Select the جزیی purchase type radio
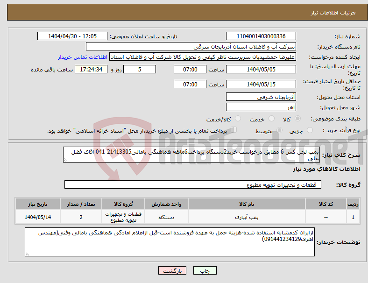Screen dimensions: 368x283 pyautogui.click(x=310, y=130)
